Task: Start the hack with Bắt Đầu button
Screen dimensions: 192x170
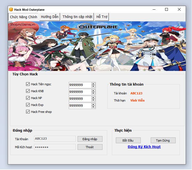Action: coord(128,140)
